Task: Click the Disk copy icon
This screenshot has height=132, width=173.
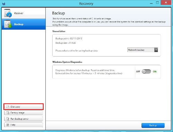Action: [8, 107]
